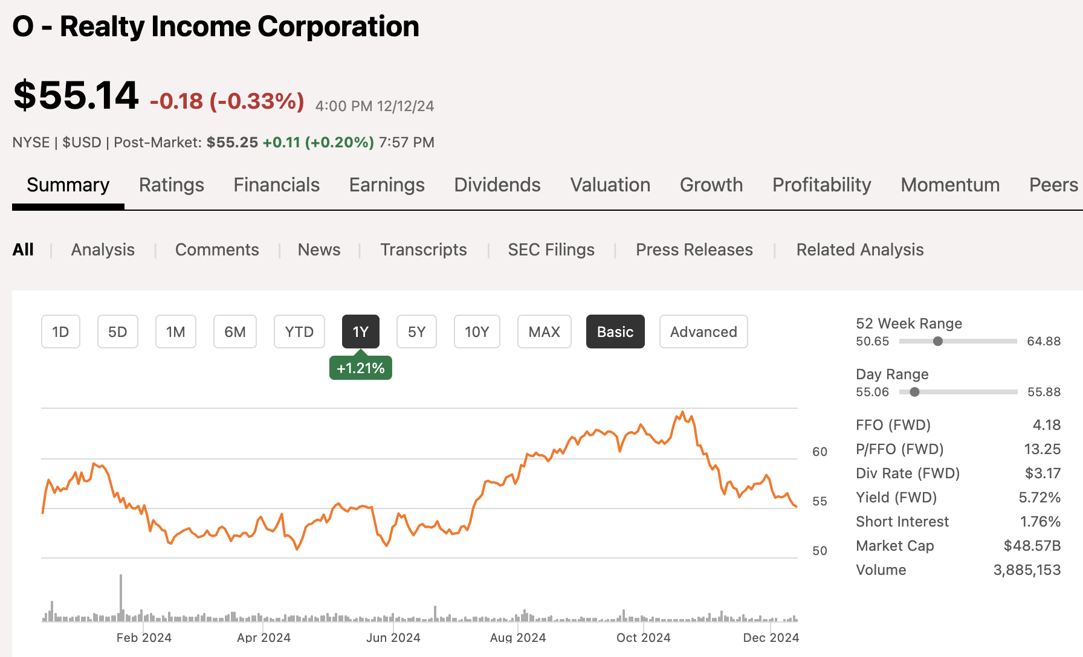The height and width of the screenshot is (657, 1083).
Task: Switch chart to MAX range
Action: click(543, 332)
